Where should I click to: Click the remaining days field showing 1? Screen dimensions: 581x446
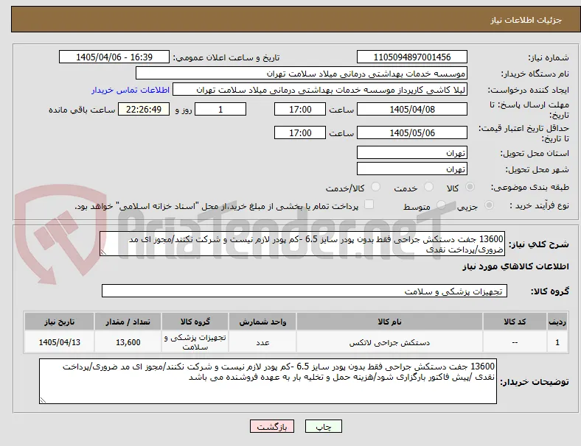pyautogui.click(x=220, y=109)
